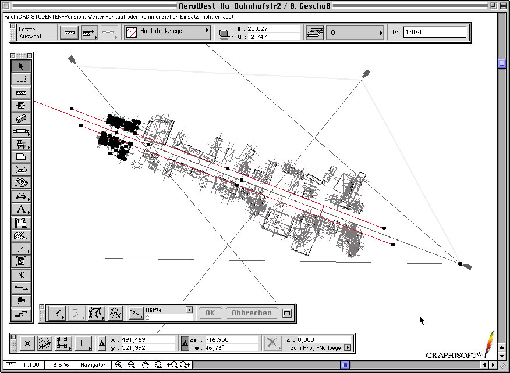This screenshot has width=510, height=373.
Task: Open the layer popup showing 0
Action: pyautogui.click(x=353, y=33)
